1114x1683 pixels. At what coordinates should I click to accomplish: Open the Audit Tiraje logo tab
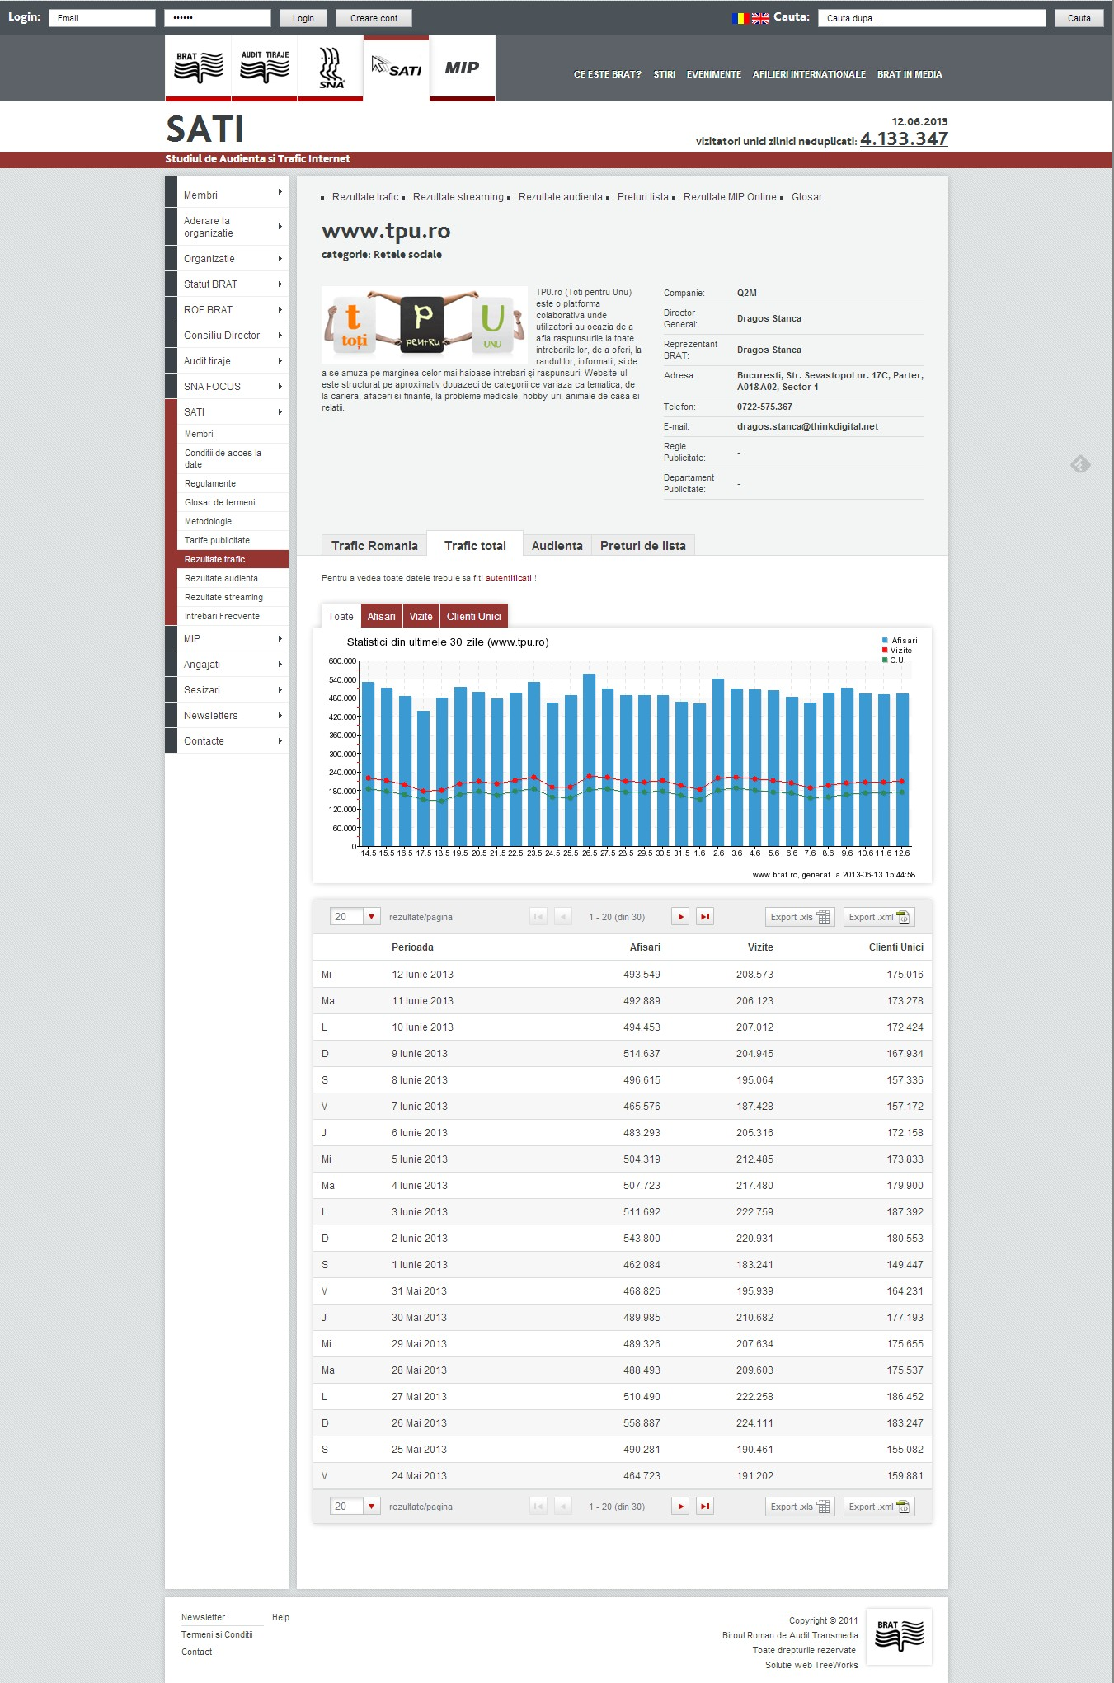coord(264,68)
